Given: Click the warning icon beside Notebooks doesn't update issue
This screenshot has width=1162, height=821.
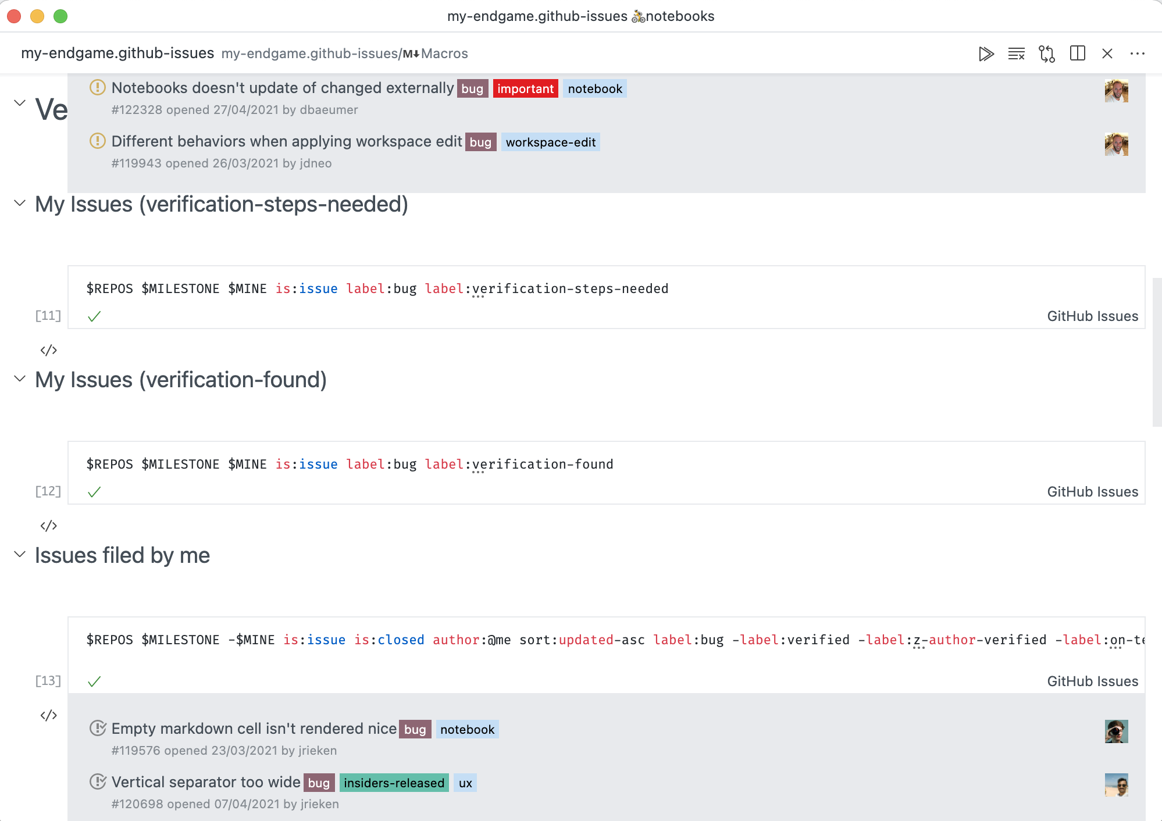Looking at the screenshot, I should coord(97,88).
